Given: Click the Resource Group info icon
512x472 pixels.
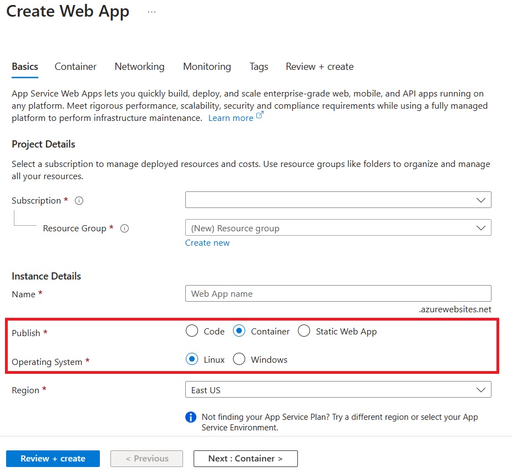Looking at the screenshot, I should click(x=125, y=229).
